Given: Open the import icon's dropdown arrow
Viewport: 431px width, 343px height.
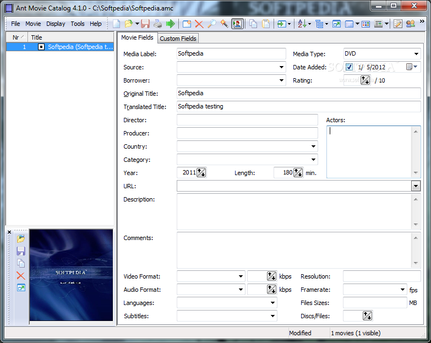Looking at the screenshot, I should pyautogui.click(x=289, y=24).
